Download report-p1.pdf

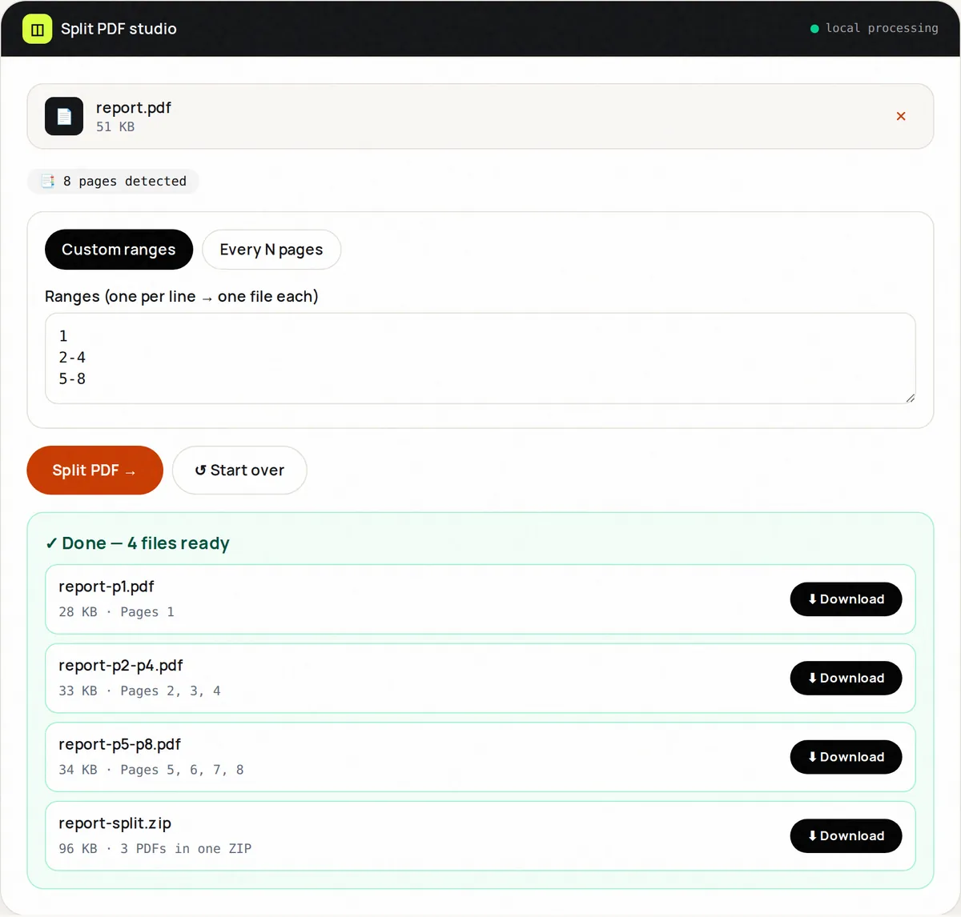[846, 599]
